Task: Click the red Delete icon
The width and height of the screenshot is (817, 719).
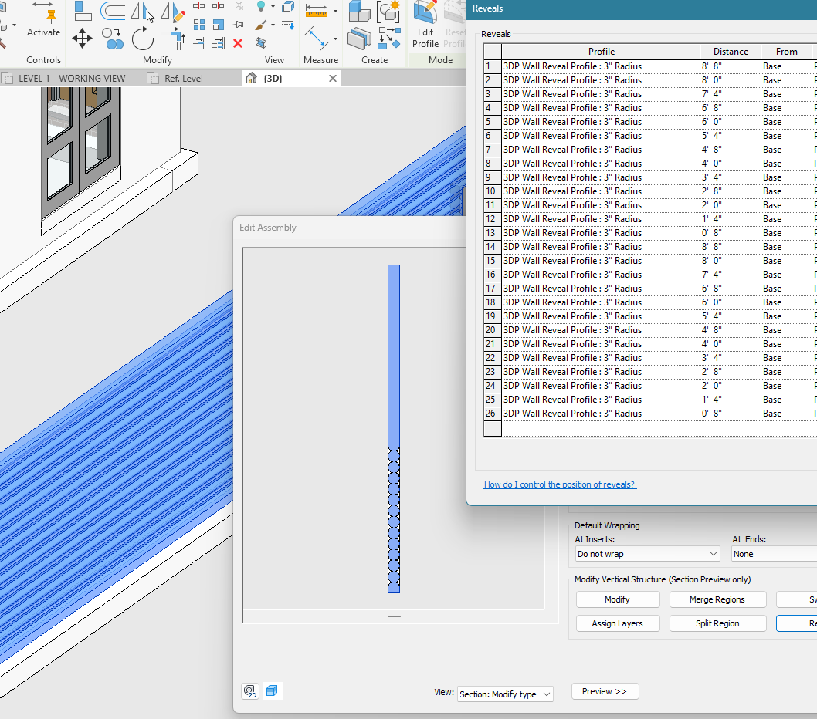Action: pyautogui.click(x=238, y=43)
